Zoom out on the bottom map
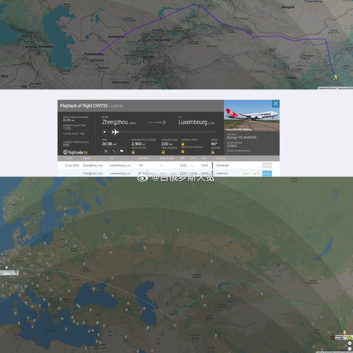This screenshot has height=353, width=353. coord(349,349)
